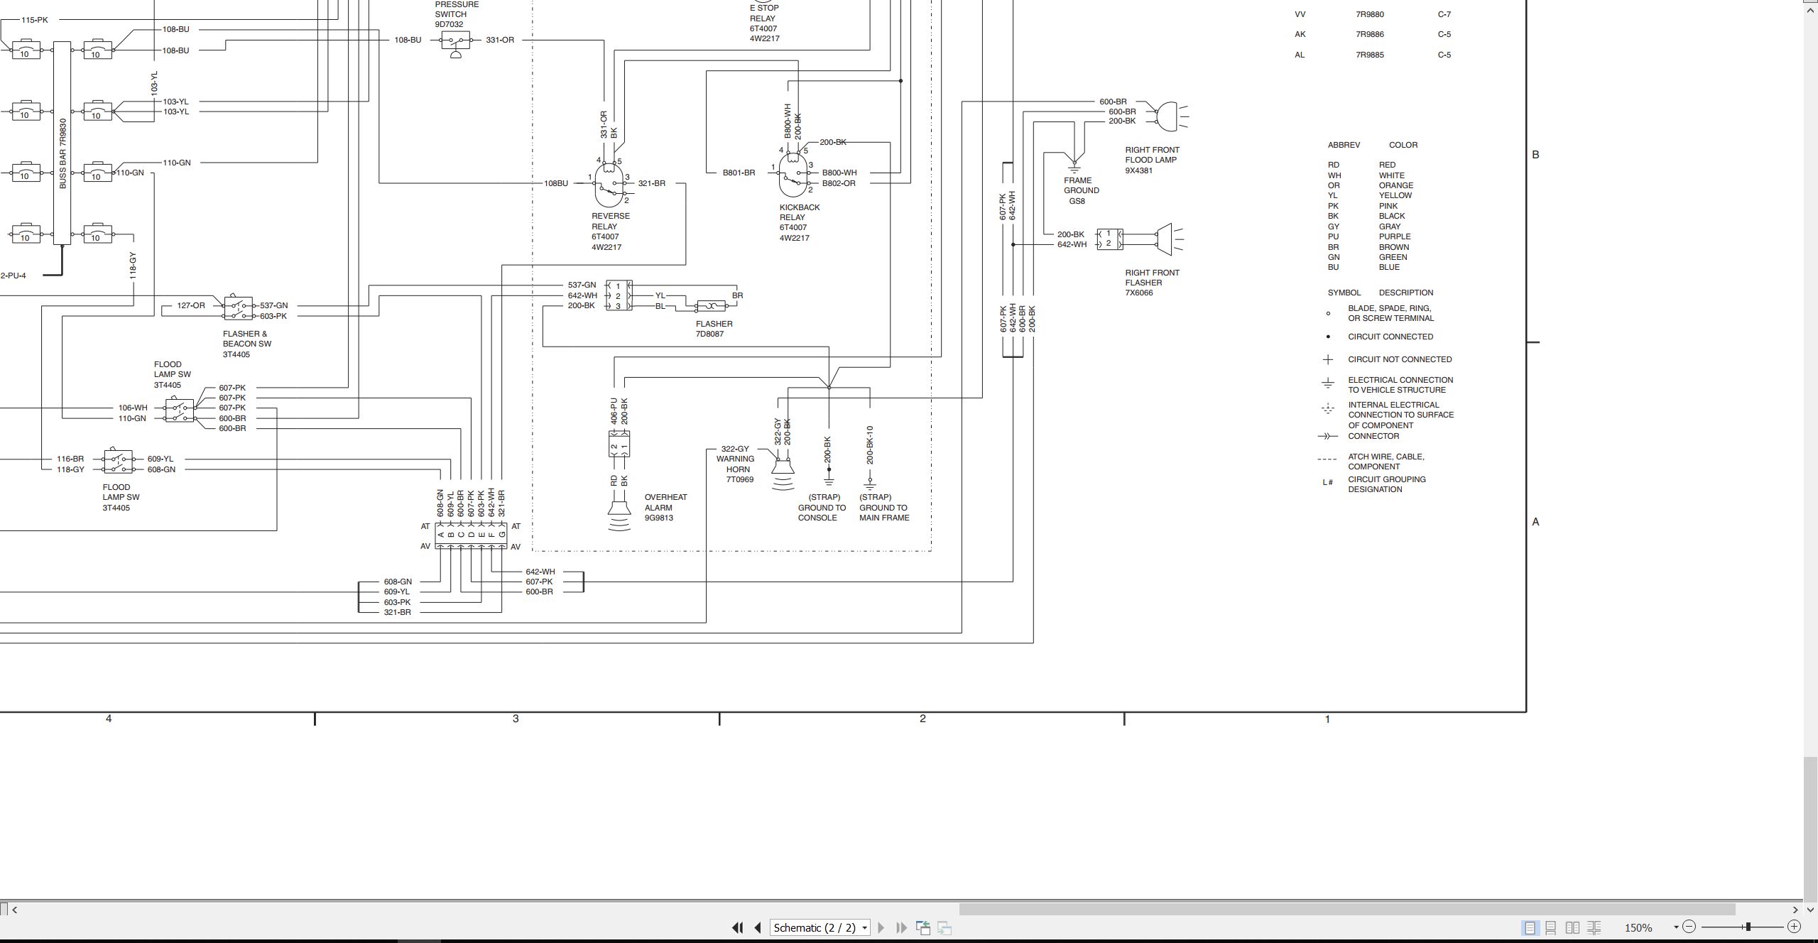Select continuous facing view mode

click(x=1594, y=927)
